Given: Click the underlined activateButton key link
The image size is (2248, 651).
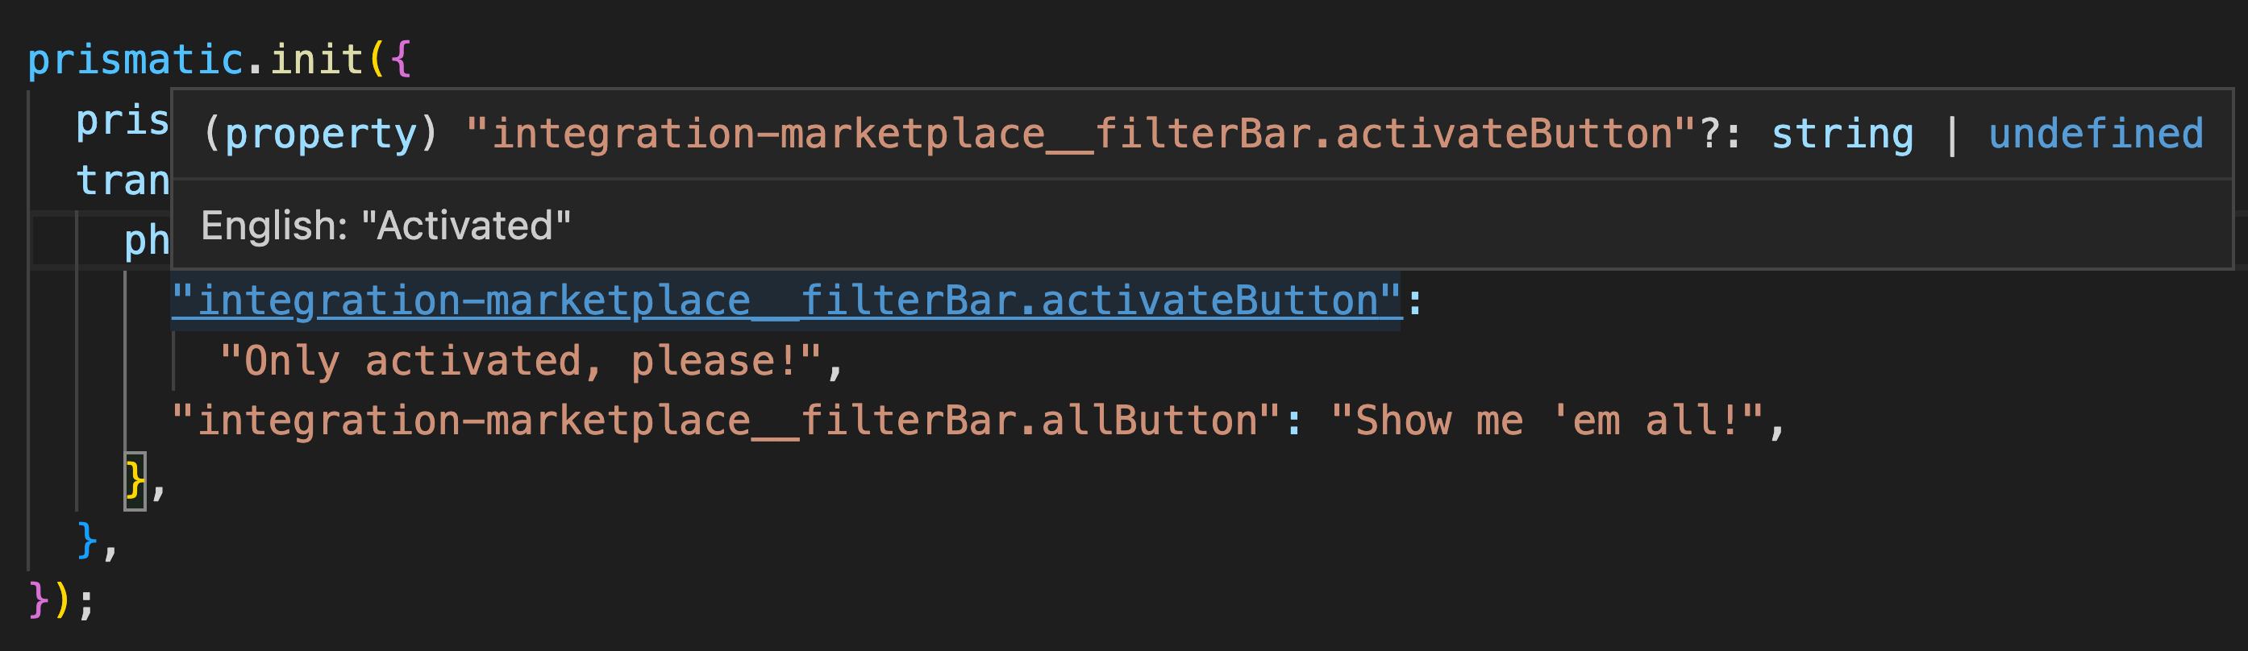Looking at the screenshot, I should [785, 301].
